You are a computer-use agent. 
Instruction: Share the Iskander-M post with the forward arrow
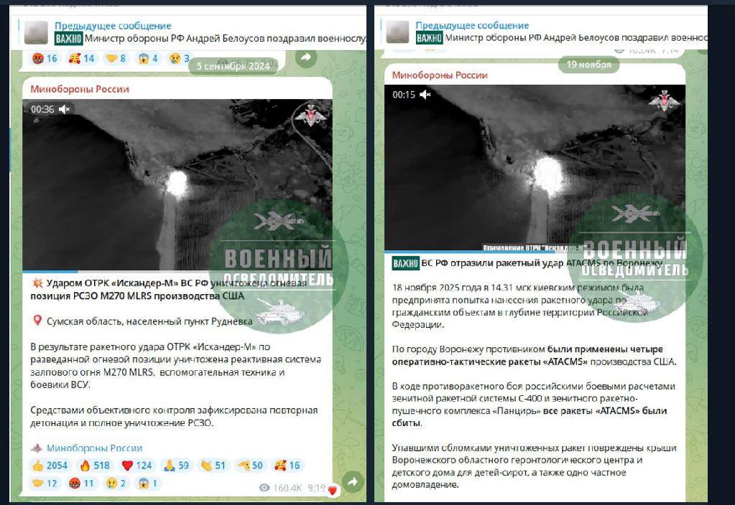pyautogui.click(x=353, y=481)
